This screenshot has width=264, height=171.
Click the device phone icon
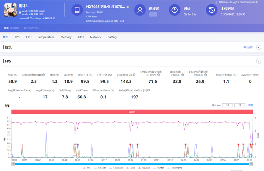[x=77, y=10]
